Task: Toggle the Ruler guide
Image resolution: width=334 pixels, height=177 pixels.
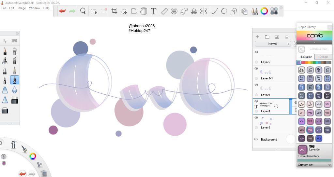Action: coord(164,11)
